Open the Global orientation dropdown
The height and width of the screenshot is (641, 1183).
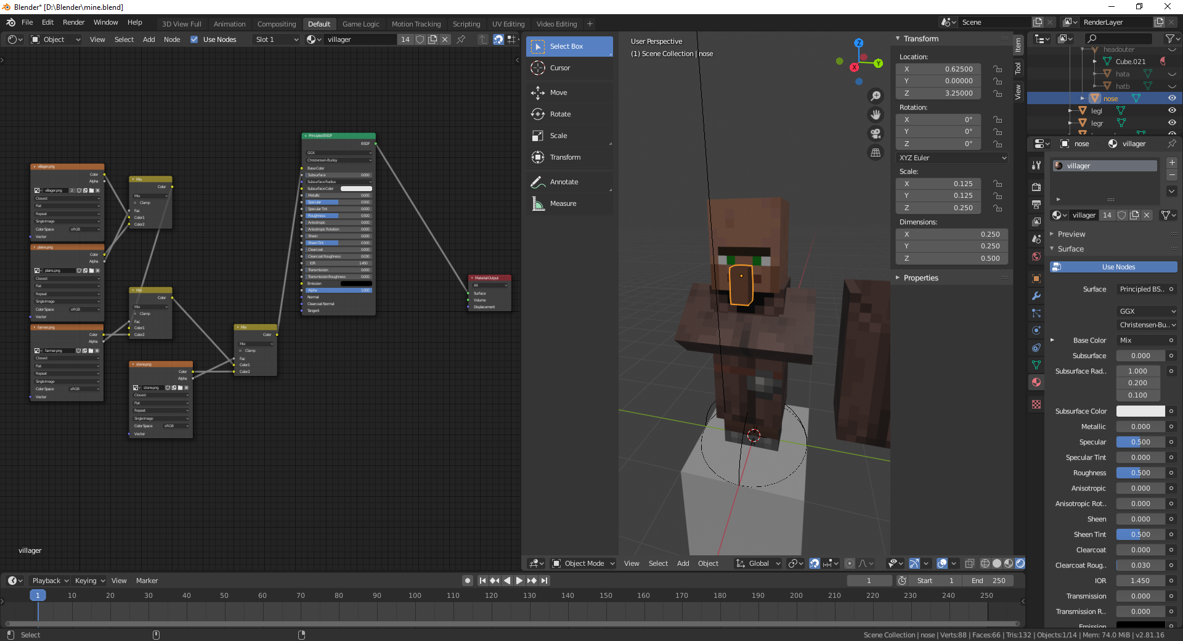tap(758, 563)
